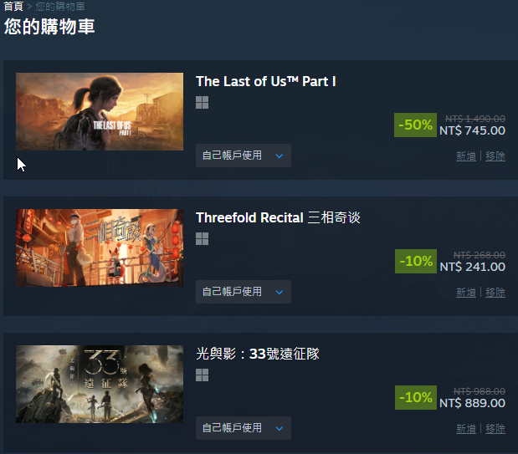Click Threefold Recital 三相奇谈 title
Viewport: 518px width, 454px height.
point(278,217)
